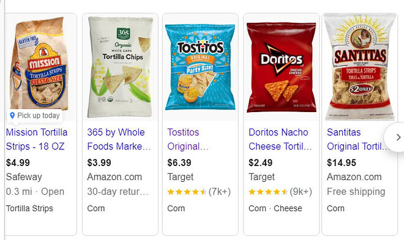Open the Santitas Tortilla Strips bag image

point(360,67)
